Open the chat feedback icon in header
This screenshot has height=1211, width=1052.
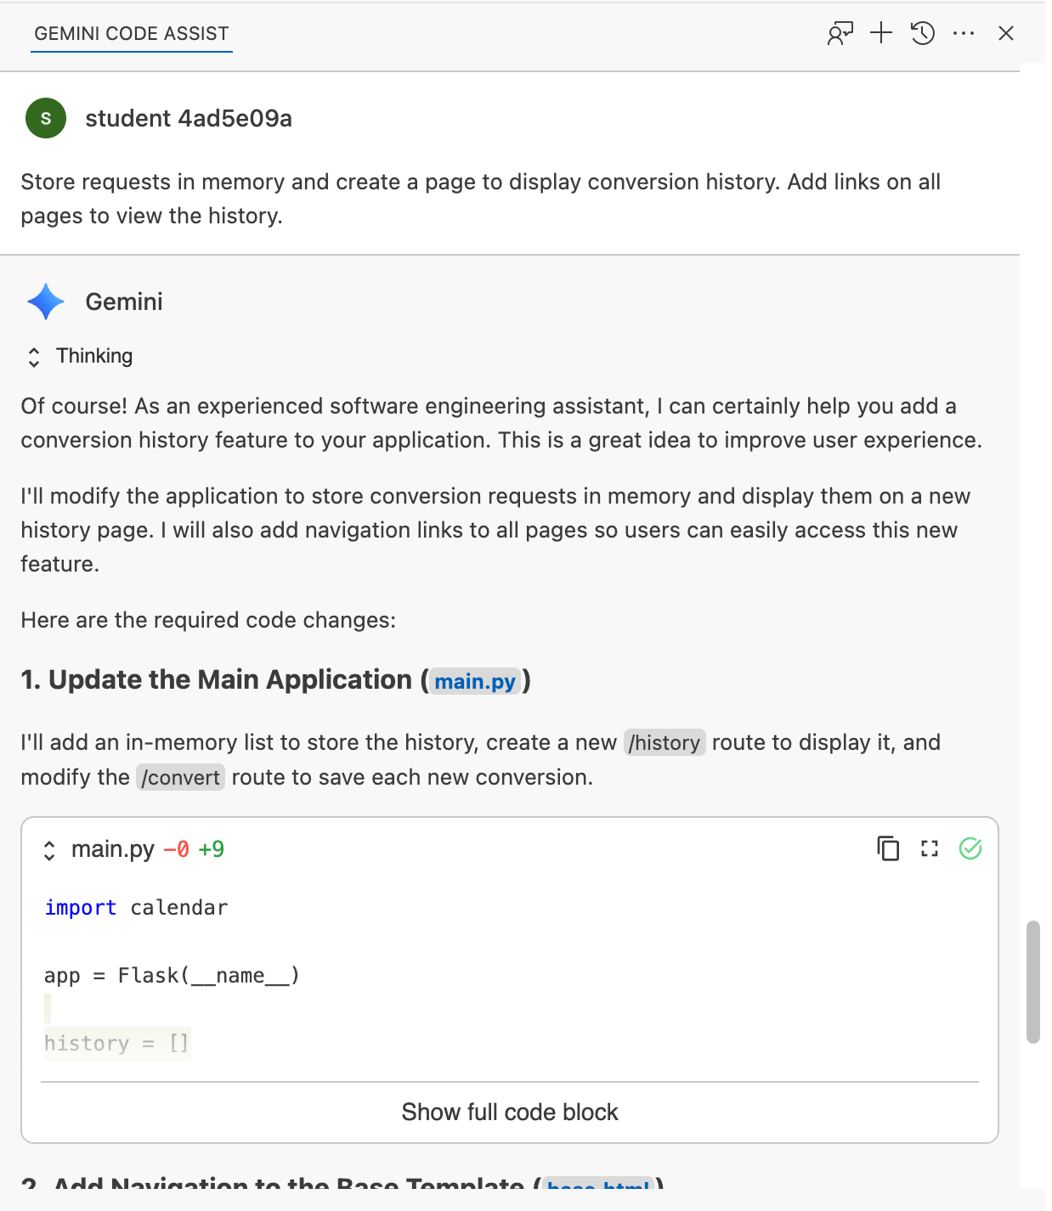[x=840, y=34]
